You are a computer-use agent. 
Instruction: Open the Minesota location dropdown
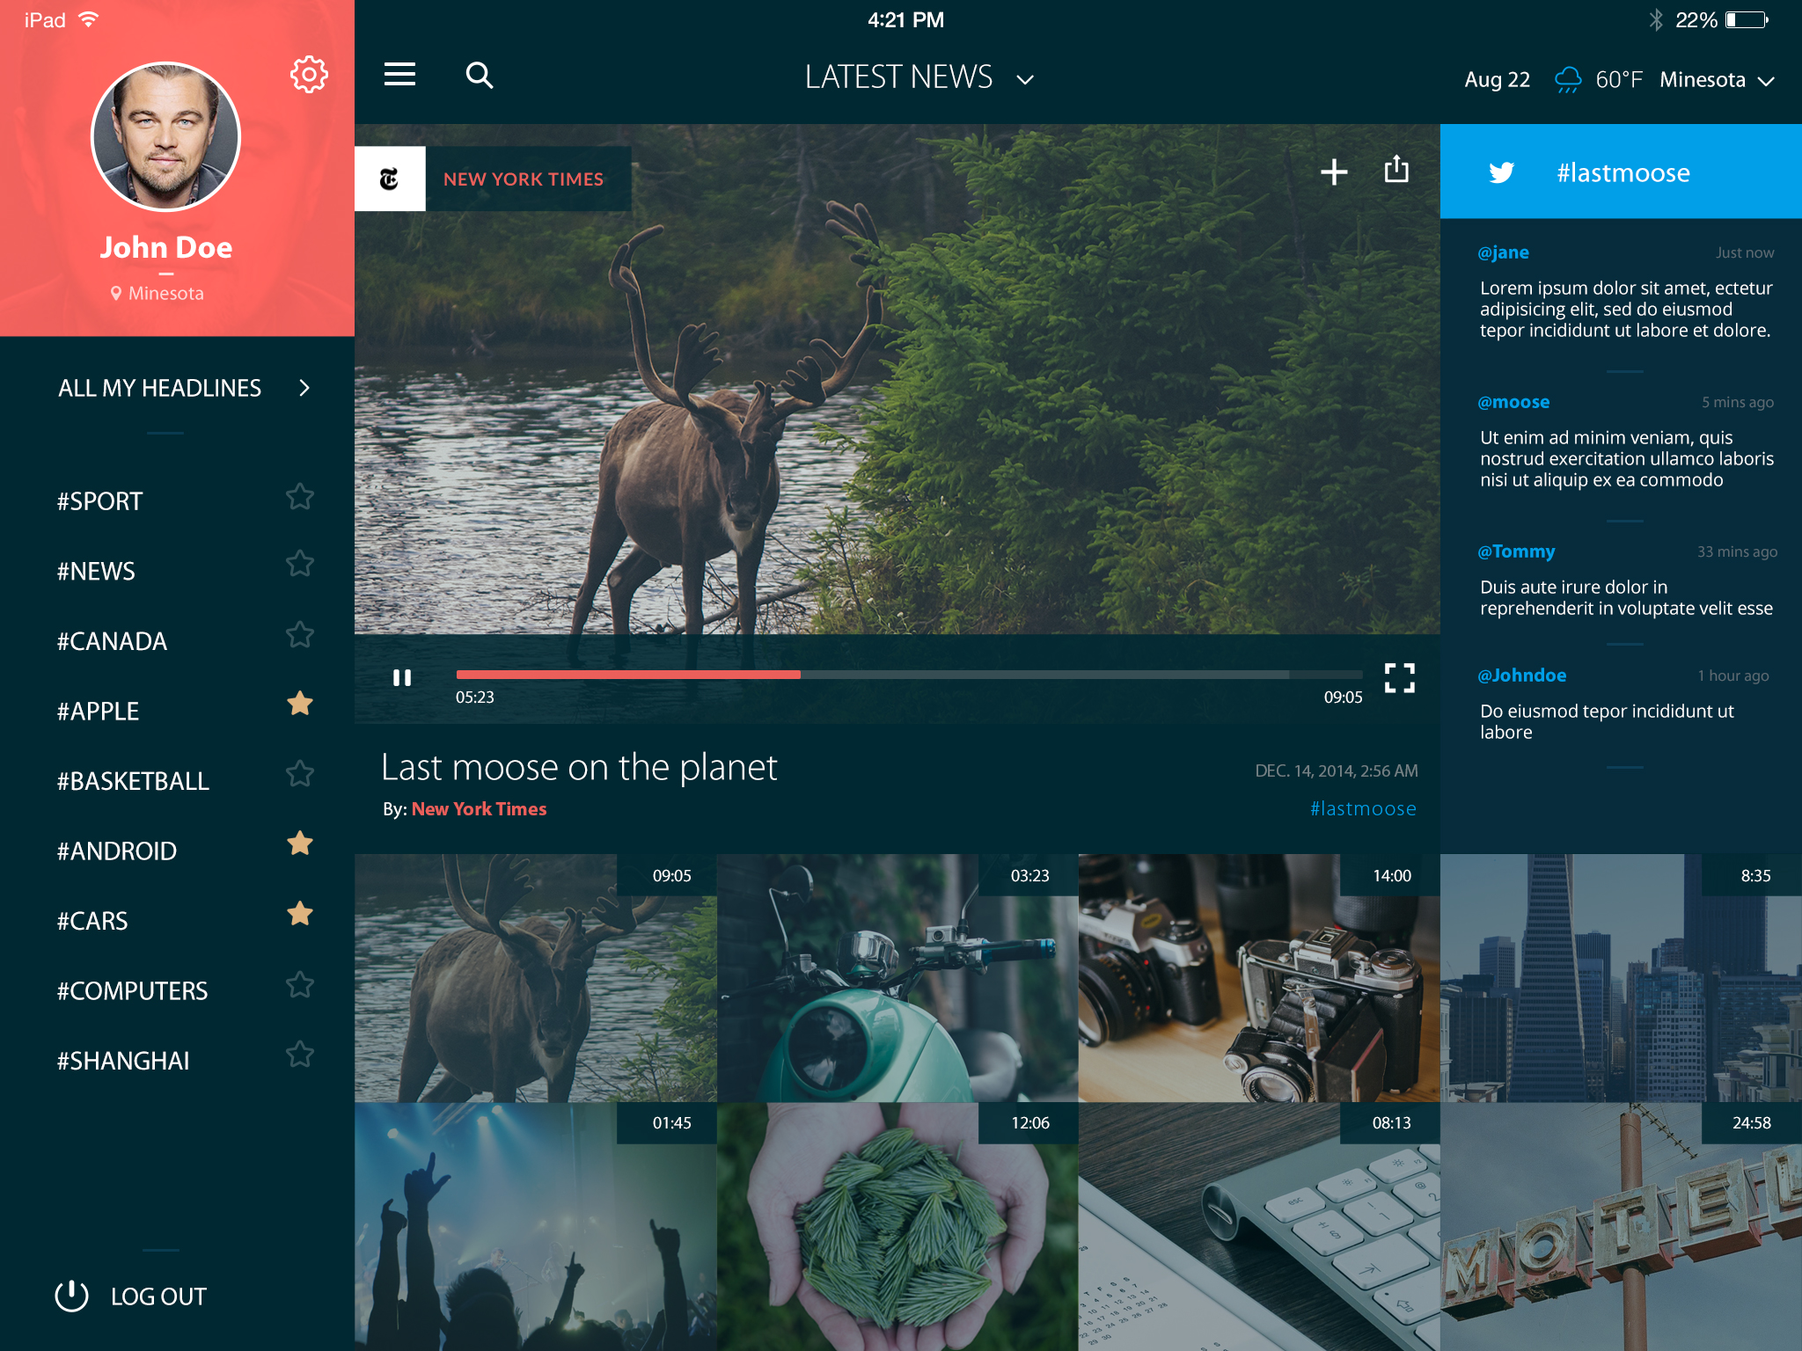(x=1765, y=81)
